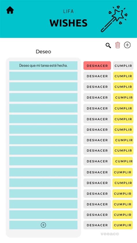137x243 pixels.
Task: Select the empty third wish field
Action: coord(43,87)
